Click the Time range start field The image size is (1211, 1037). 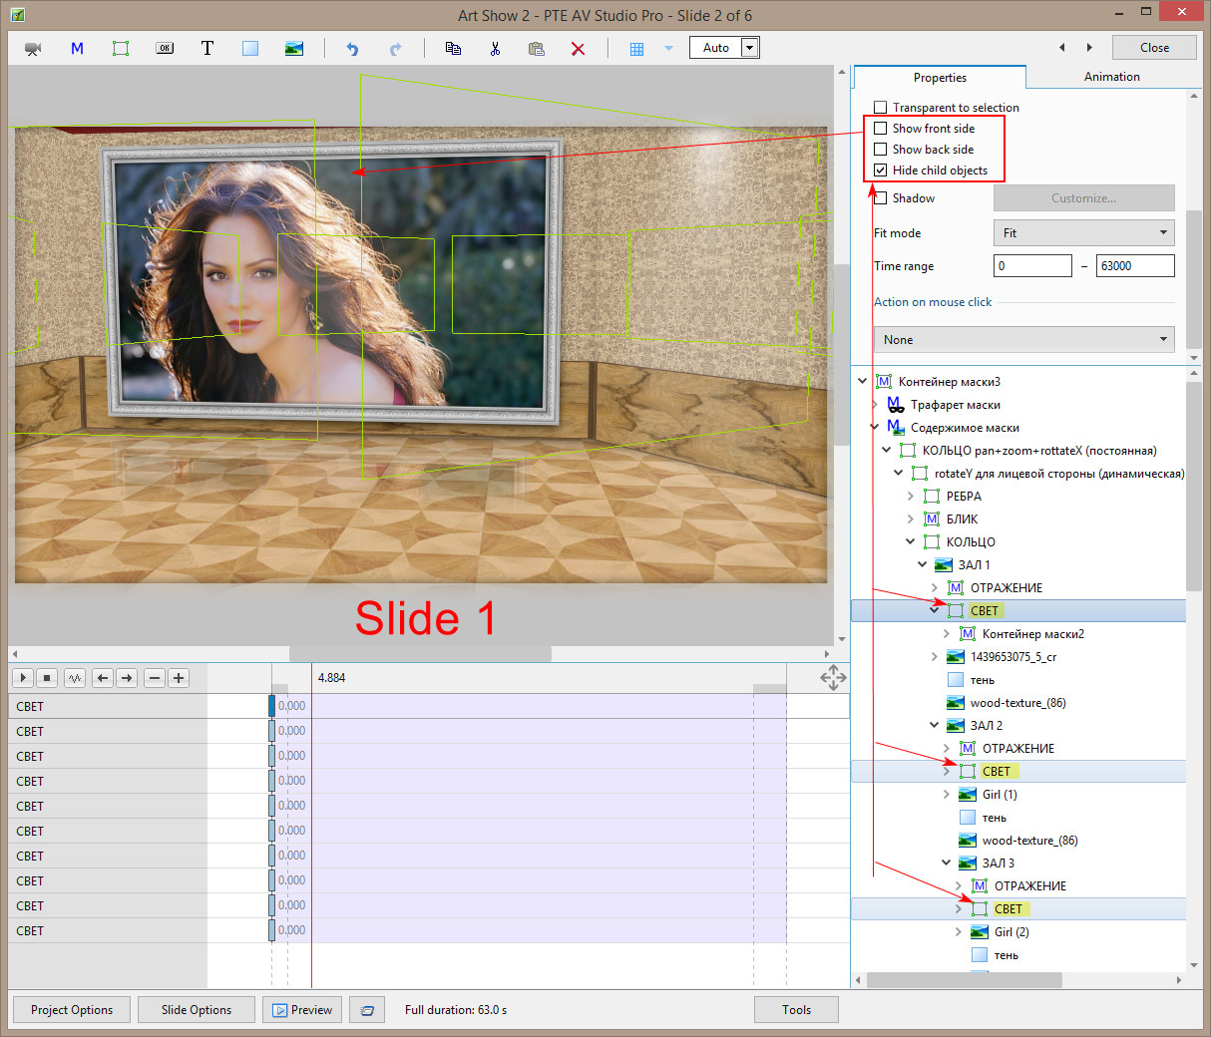click(x=1031, y=266)
